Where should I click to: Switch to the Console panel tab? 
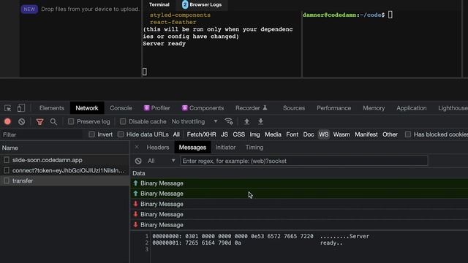click(x=121, y=108)
